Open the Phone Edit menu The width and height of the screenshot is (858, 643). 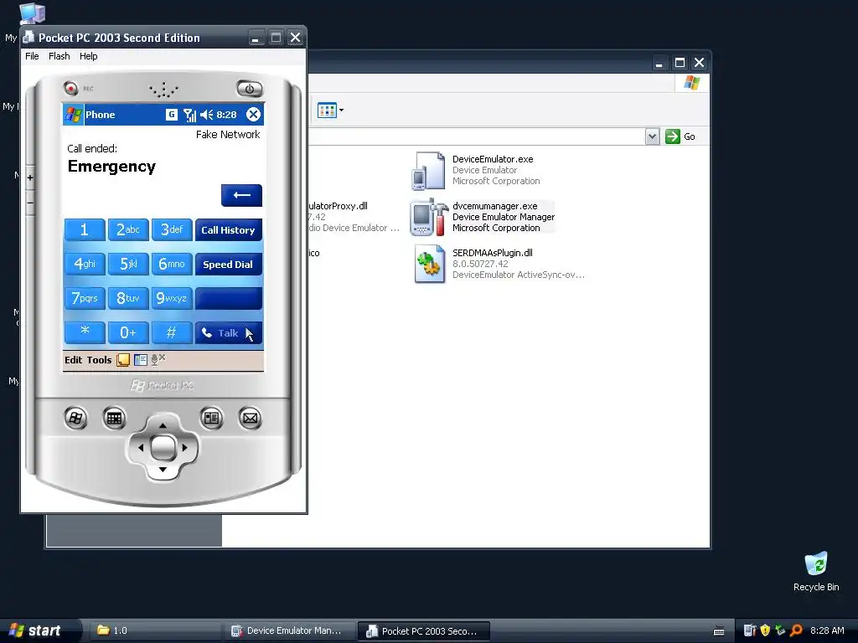[x=74, y=360]
